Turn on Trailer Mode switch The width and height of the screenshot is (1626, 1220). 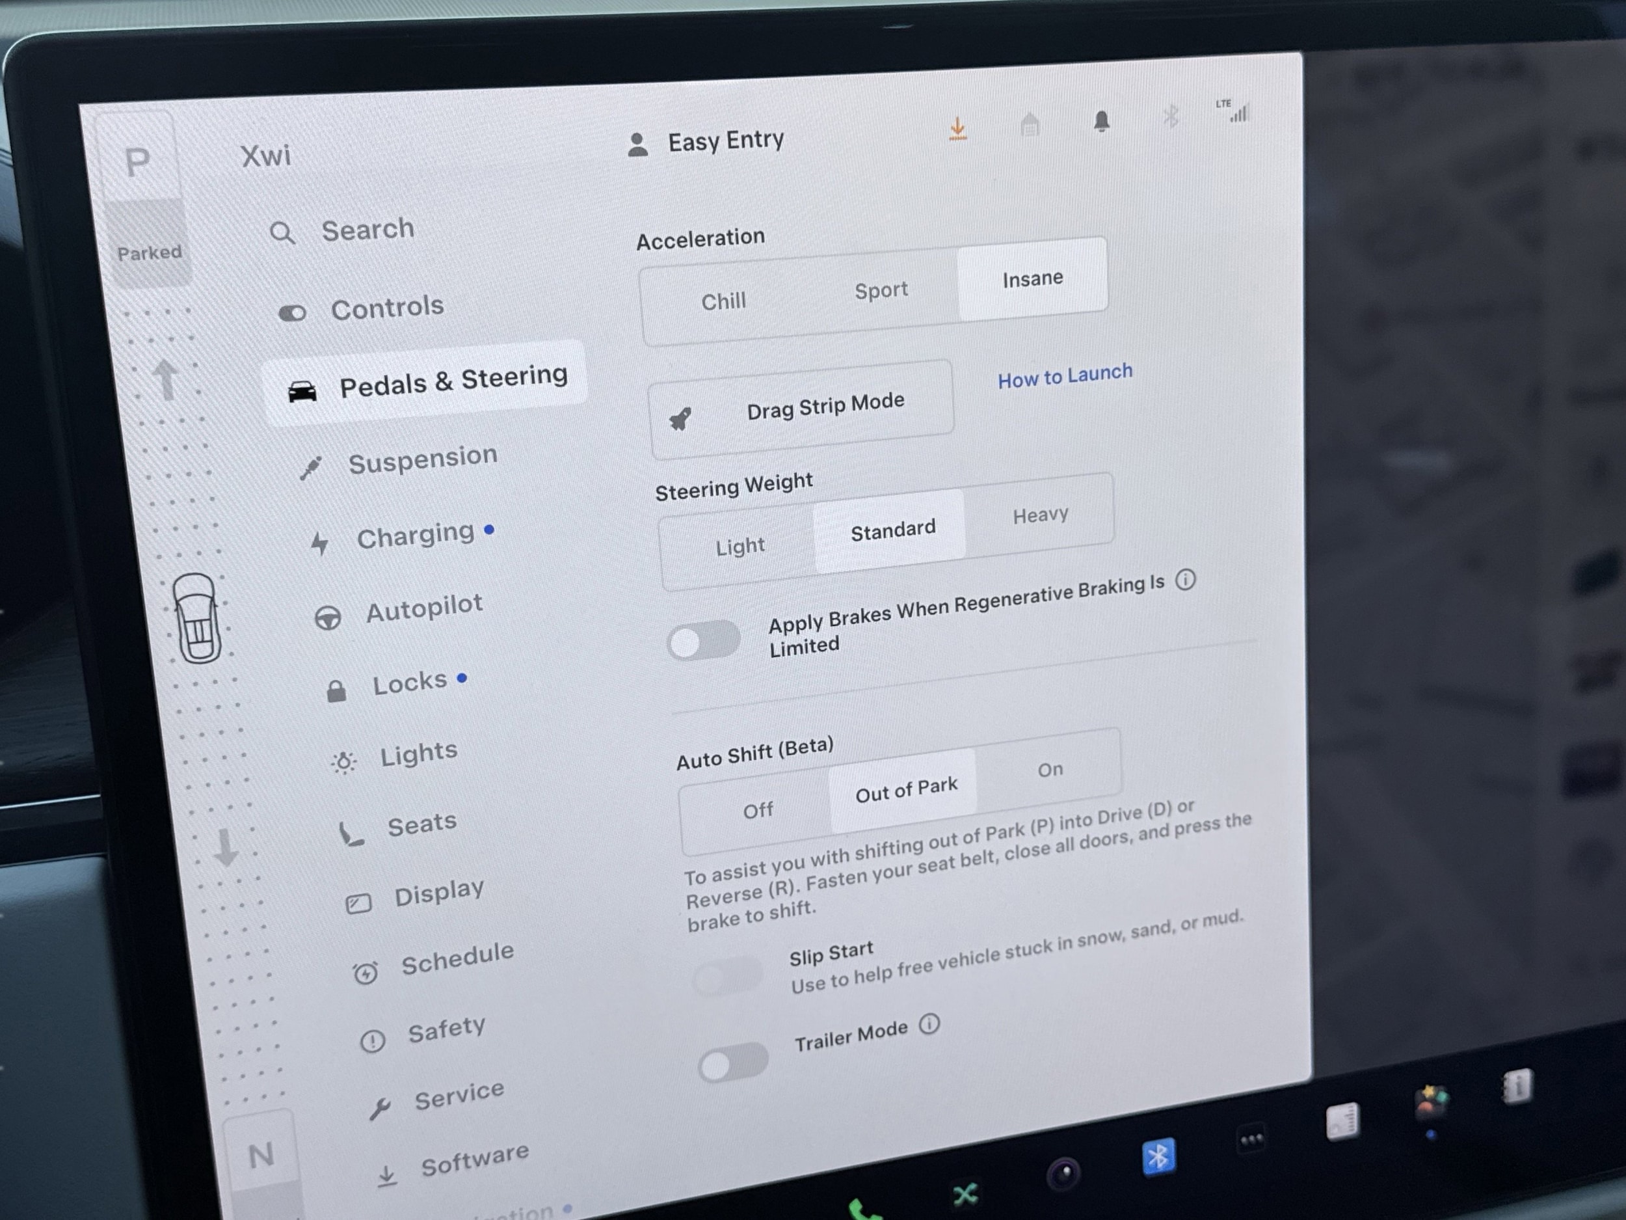tap(733, 1062)
